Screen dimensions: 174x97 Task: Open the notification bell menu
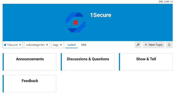click(169, 45)
